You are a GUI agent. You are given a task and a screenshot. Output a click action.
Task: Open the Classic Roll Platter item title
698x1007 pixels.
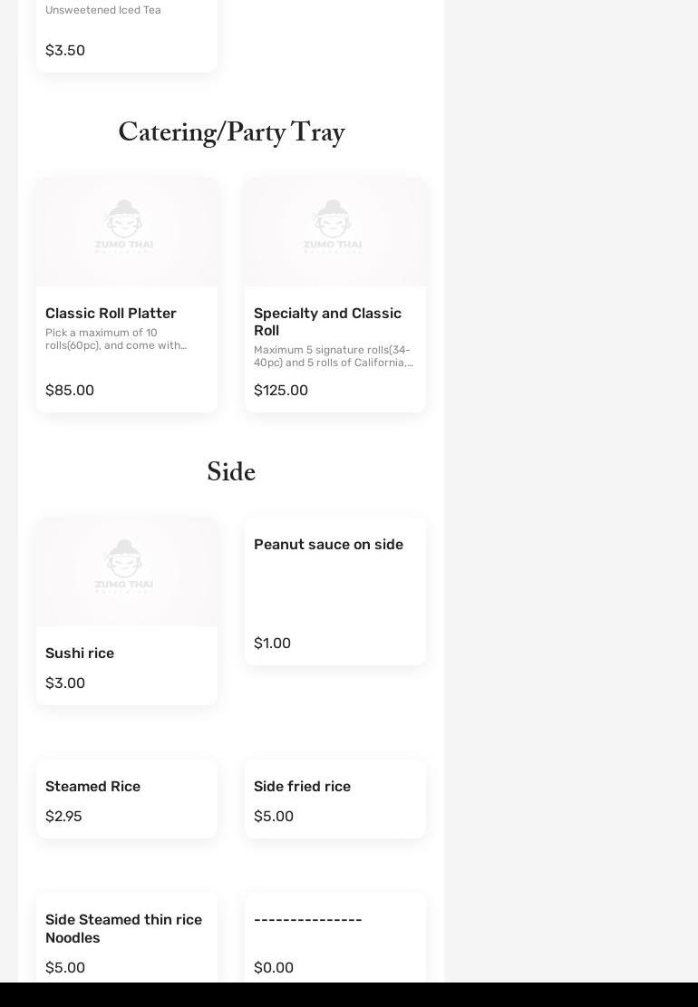click(111, 314)
